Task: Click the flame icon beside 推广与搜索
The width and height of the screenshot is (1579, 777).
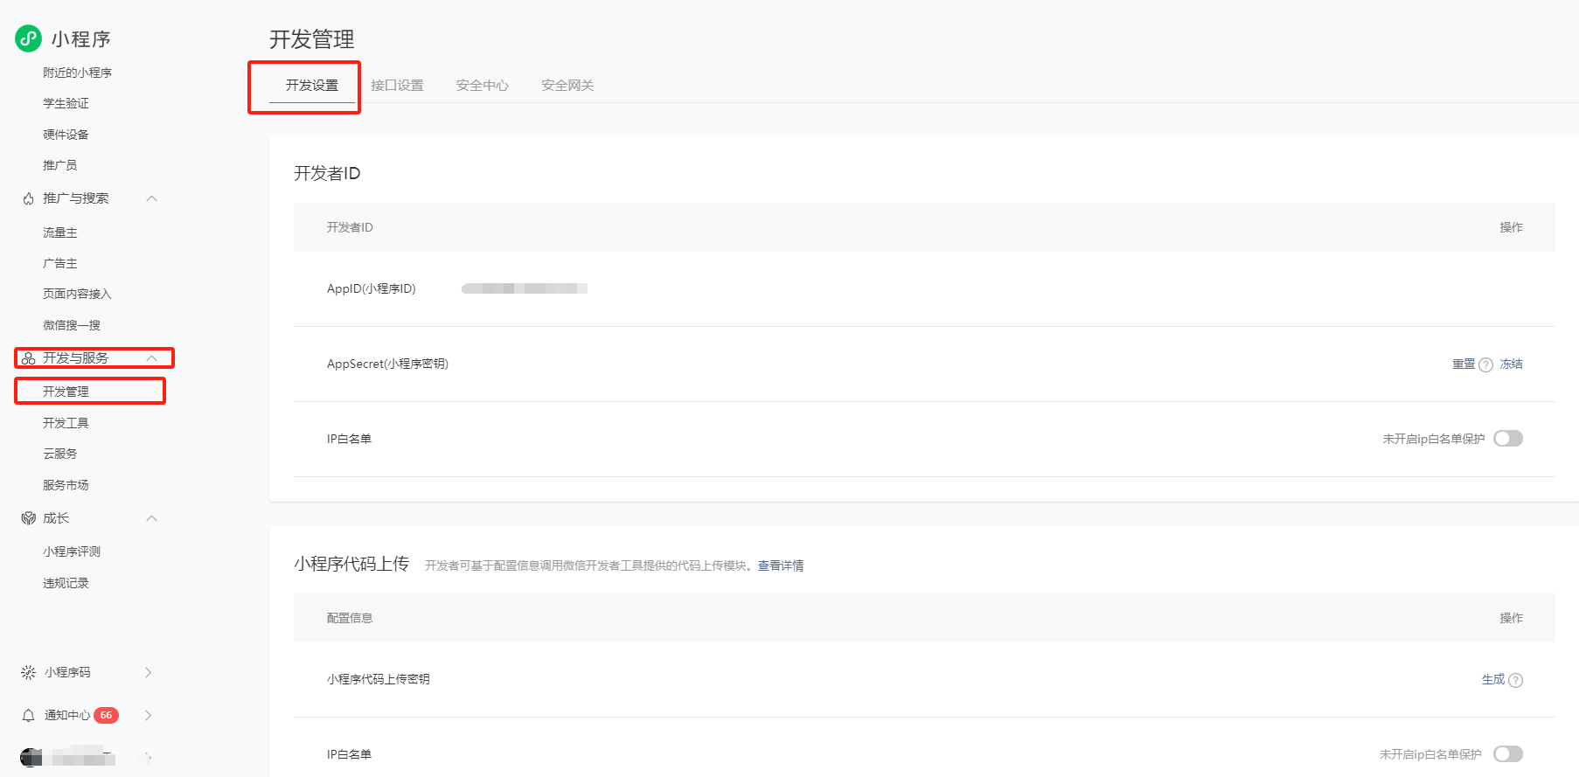Action: pos(28,198)
